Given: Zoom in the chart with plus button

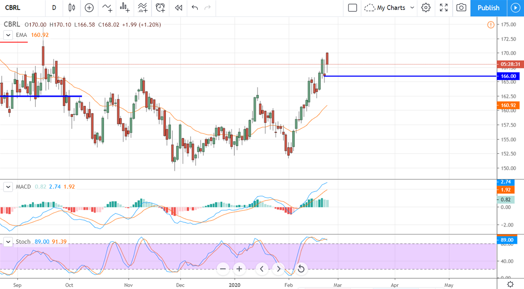Looking at the screenshot, I should click(239, 268).
